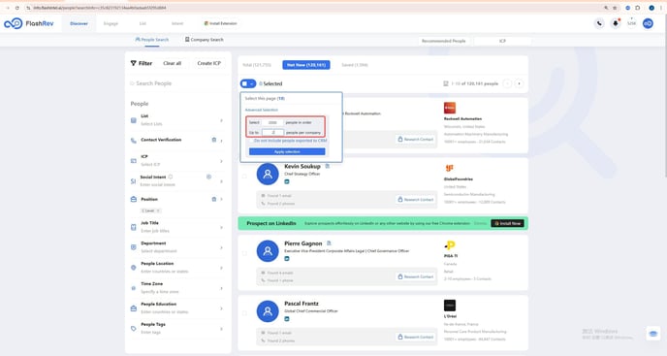This screenshot has height=356, width=667.
Task: Click the People Tags tag icon
Action: (x=134, y=329)
